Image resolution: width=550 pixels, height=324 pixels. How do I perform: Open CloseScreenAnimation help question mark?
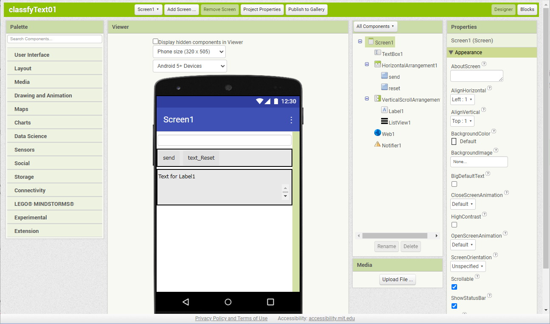(x=506, y=193)
